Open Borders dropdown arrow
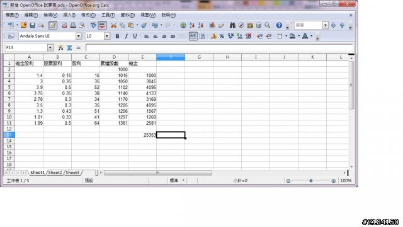Viewport: 403px width, 227px height. coord(286,37)
